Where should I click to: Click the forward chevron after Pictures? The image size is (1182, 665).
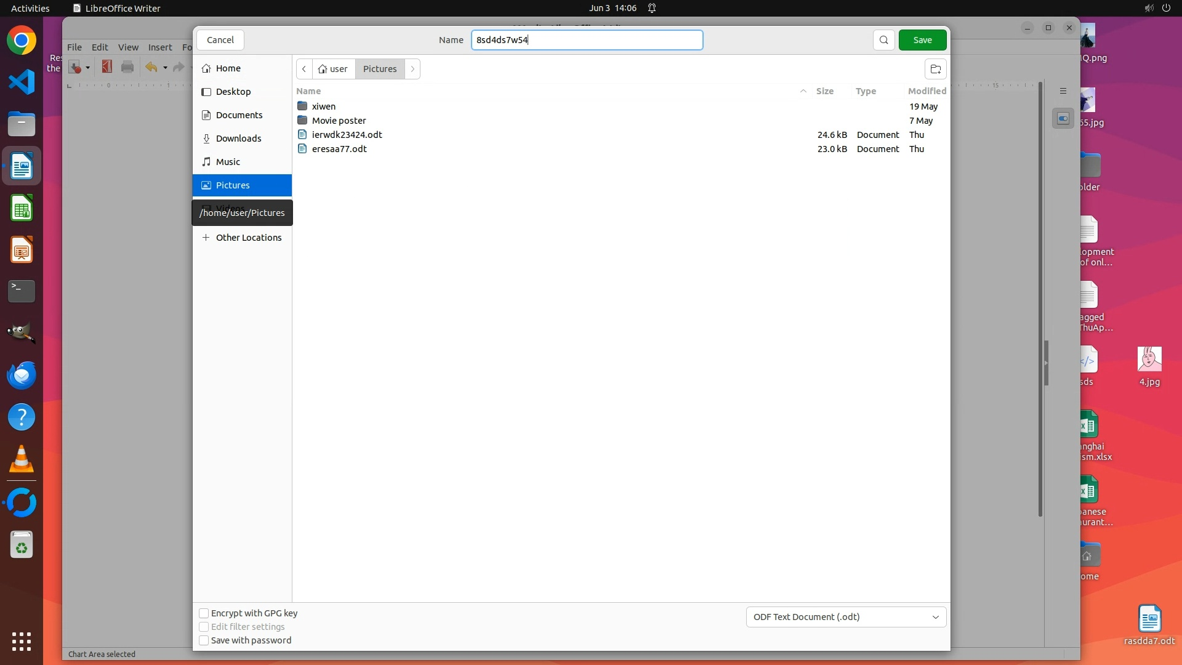pyautogui.click(x=412, y=69)
